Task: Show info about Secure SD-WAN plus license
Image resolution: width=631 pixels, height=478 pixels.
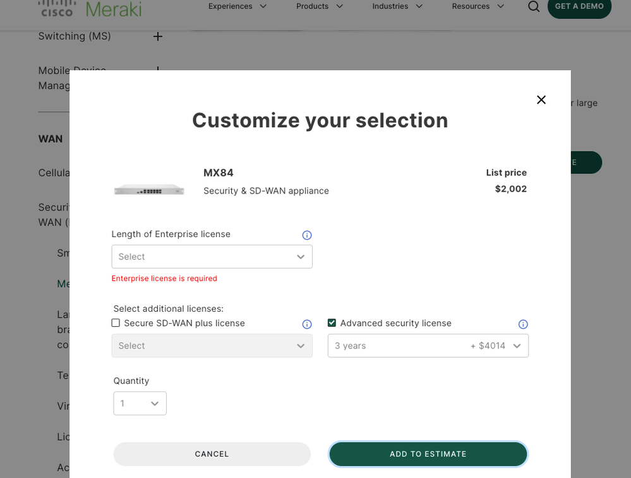Action: point(306,324)
